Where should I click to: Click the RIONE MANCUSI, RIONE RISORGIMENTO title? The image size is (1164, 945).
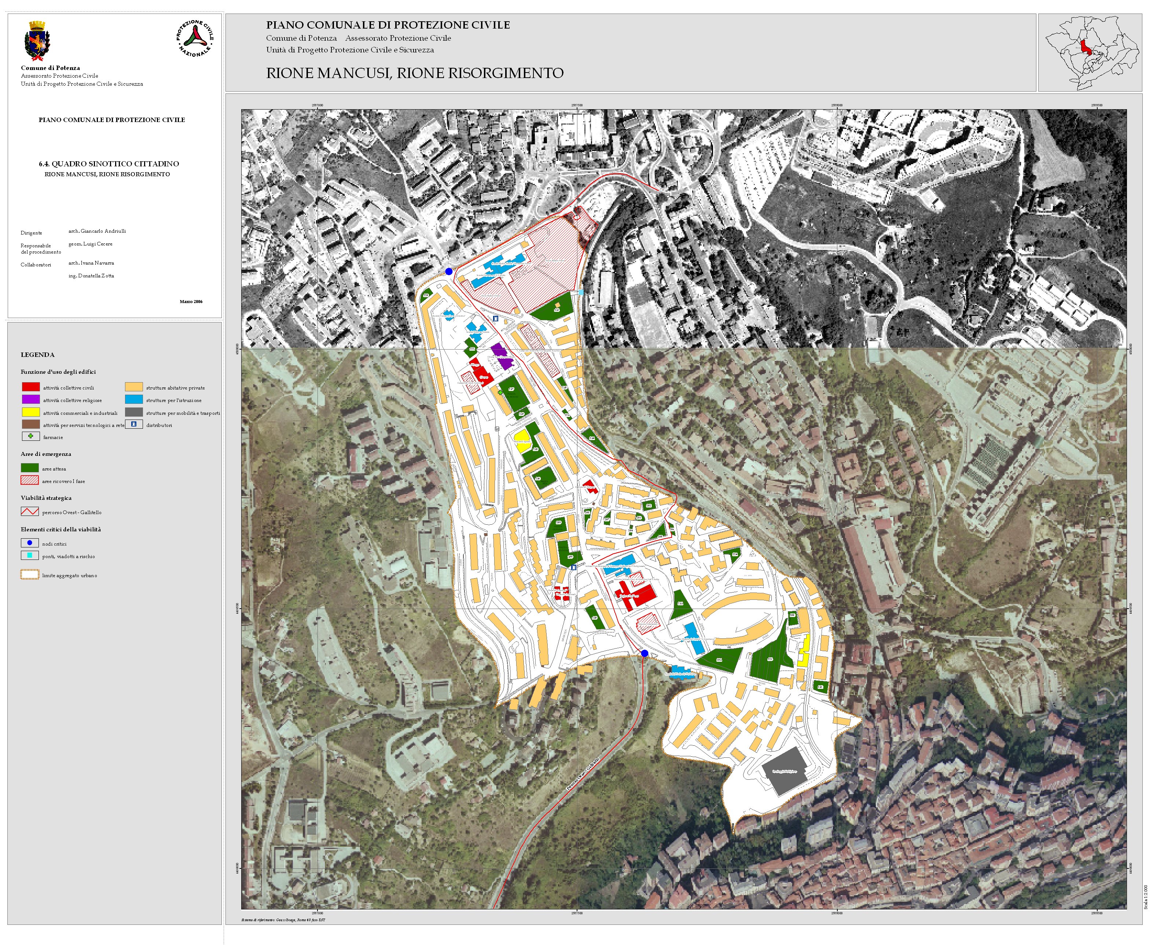coord(415,73)
